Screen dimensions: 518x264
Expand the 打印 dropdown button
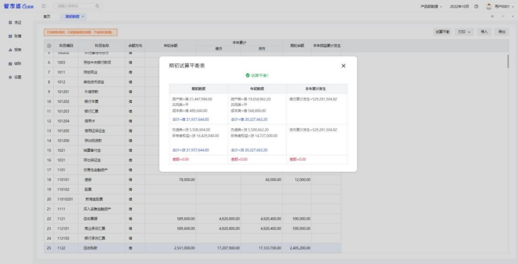[465, 32]
